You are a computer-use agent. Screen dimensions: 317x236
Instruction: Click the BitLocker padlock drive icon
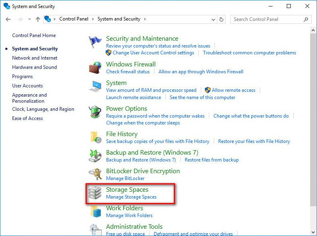point(95,174)
